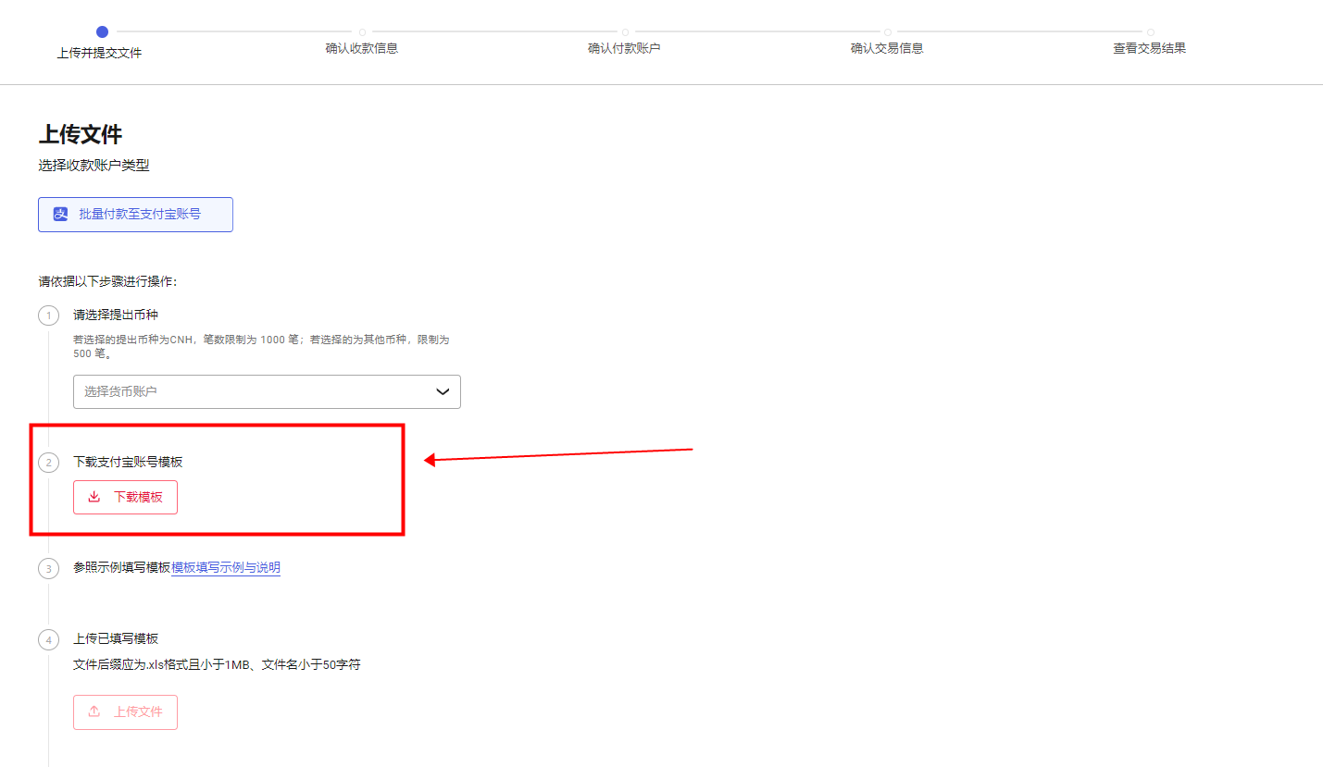The image size is (1323, 767).
Task: Click the active blue dot for 上传并提交文件
Action: click(102, 31)
